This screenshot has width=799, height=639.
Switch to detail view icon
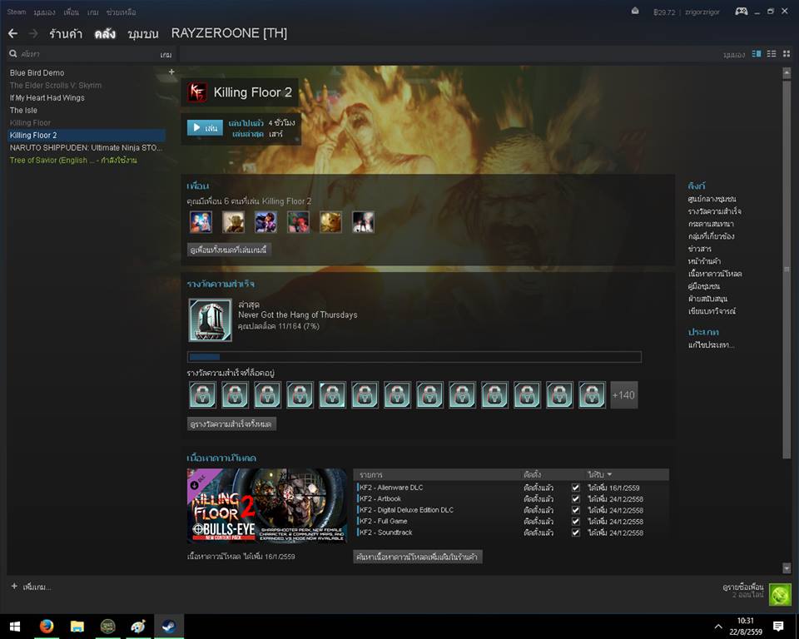(757, 53)
